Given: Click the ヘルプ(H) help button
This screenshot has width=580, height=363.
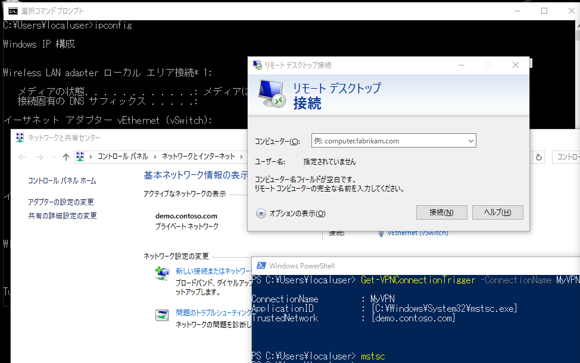Looking at the screenshot, I should tap(497, 212).
